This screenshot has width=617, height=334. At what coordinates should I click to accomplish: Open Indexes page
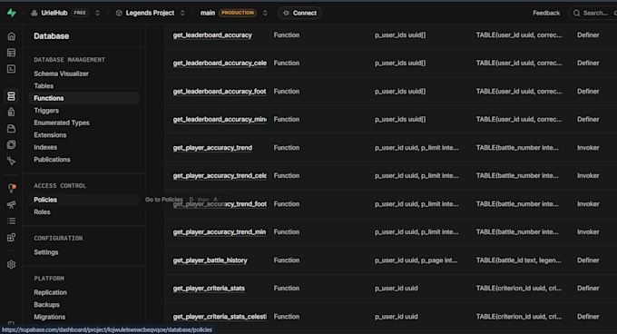(45, 147)
